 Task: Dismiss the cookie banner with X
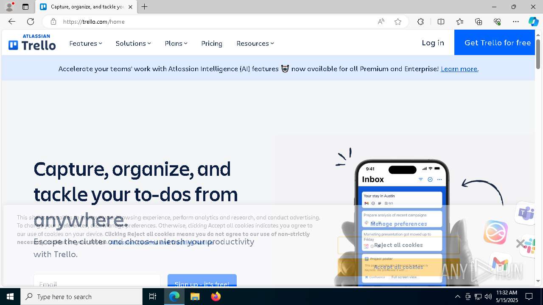[x=520, y=244]
